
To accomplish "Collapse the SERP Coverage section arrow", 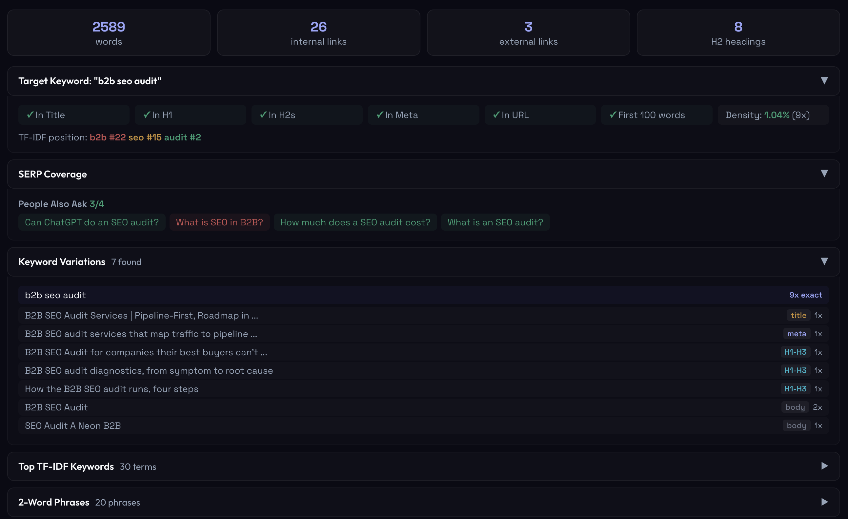I will point(824,174).
